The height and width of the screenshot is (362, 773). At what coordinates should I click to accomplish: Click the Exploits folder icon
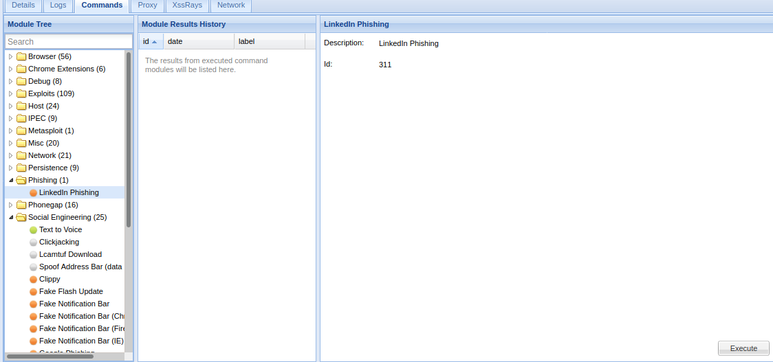[x=21, y=93]
